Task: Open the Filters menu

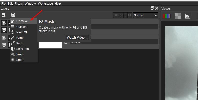Action: coord(19,4)
